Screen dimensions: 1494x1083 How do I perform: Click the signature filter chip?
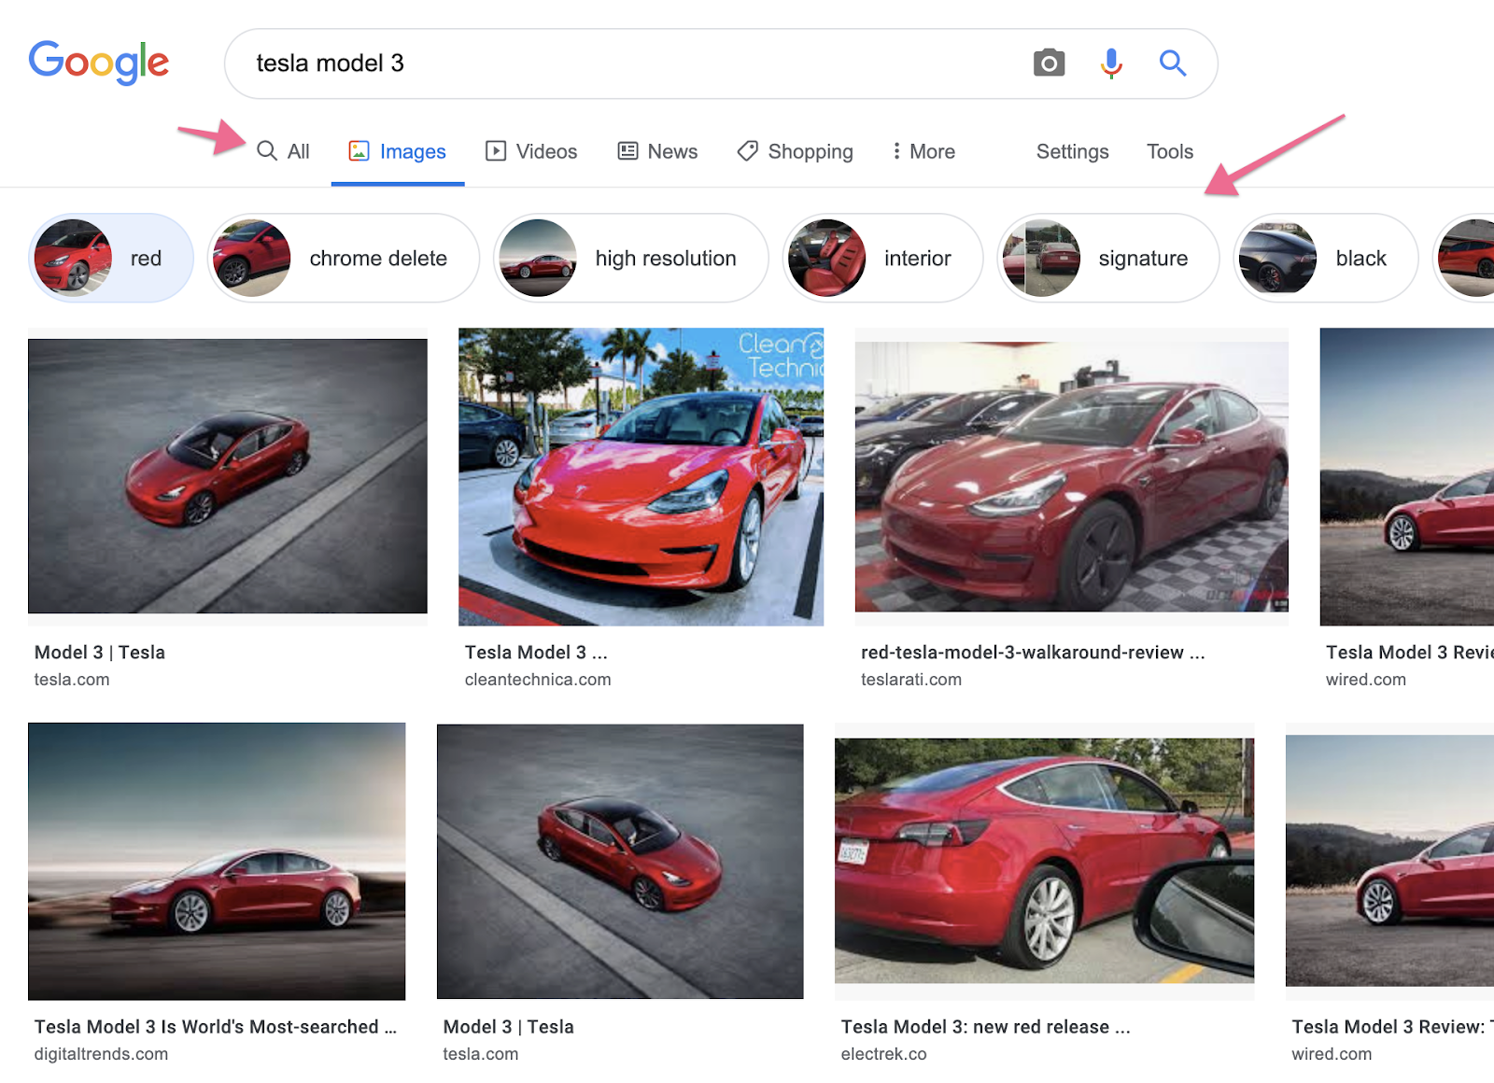pyautogui.click(x=1107, y=259)
